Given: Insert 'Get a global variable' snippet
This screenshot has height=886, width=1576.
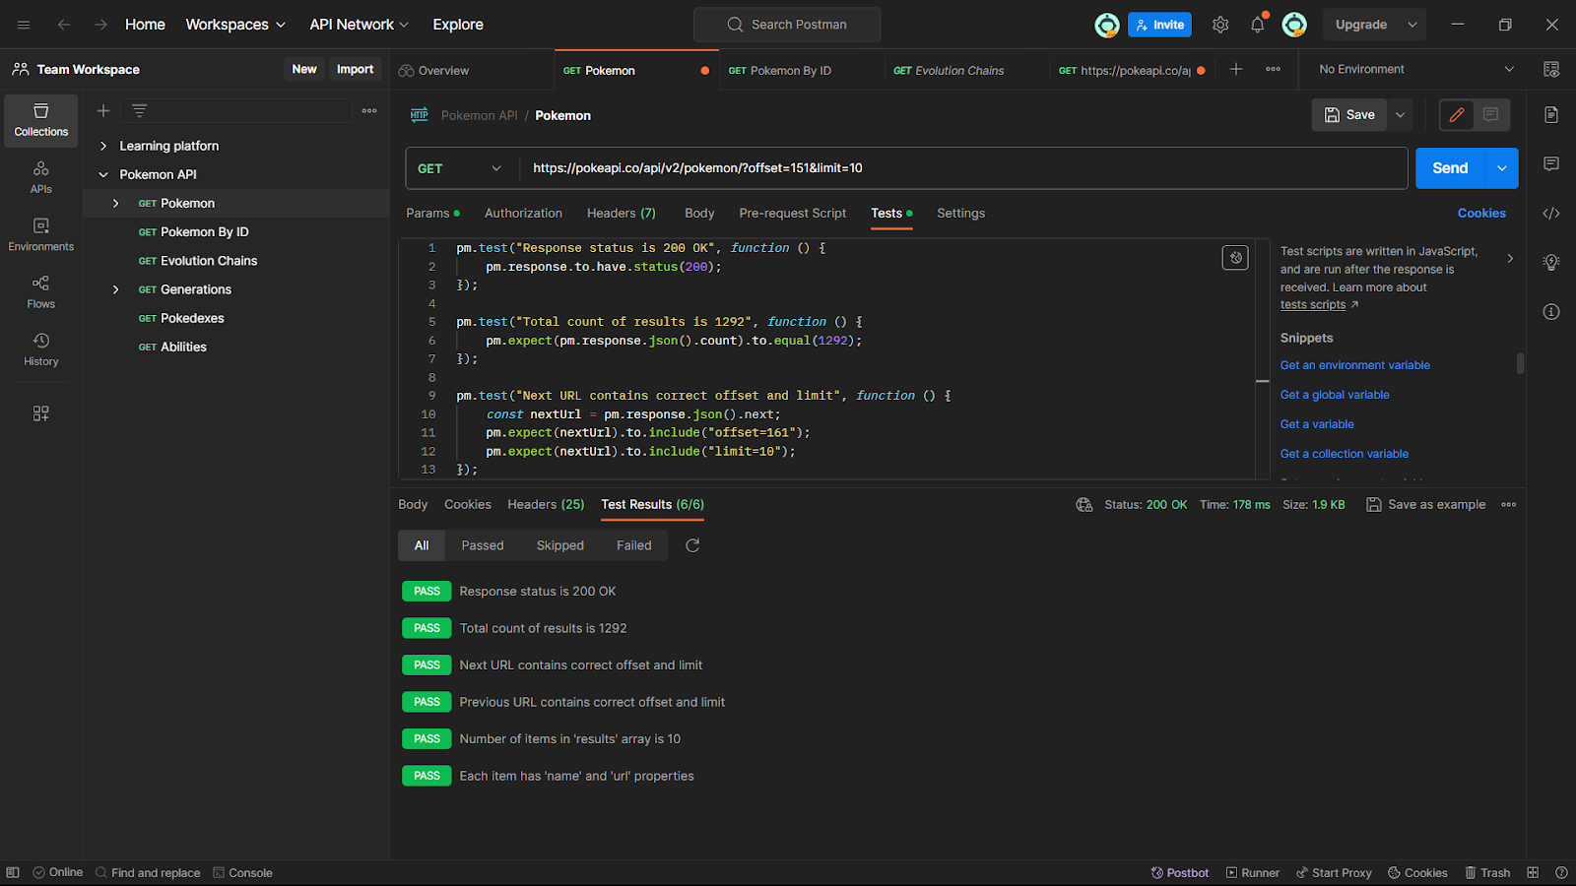Looking at the screenshot, I should pos(1335,395).
